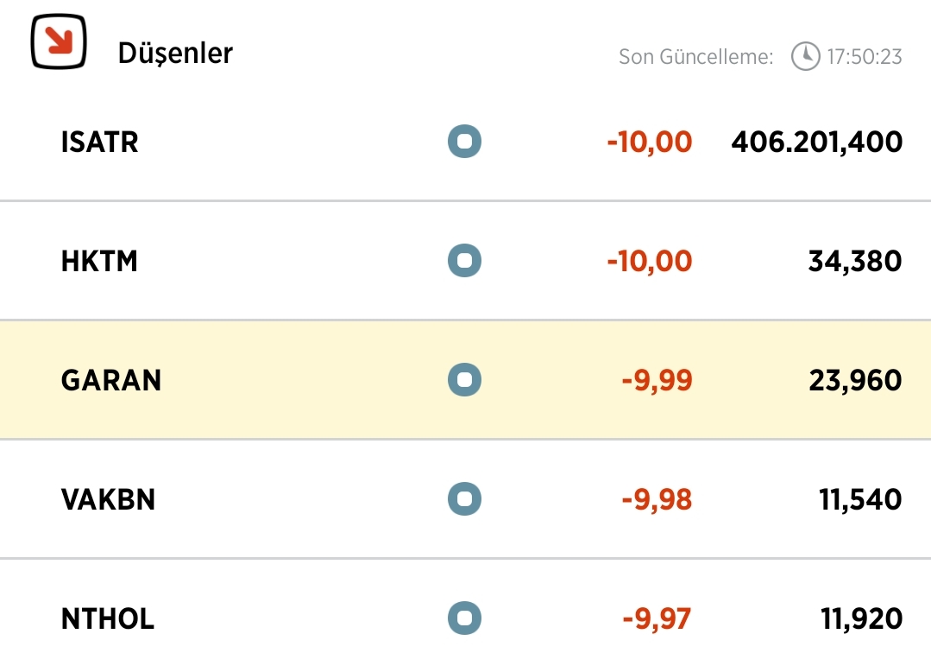This screenshot has width=931, height=653.
Task: Click the clock icon next to update time
Action: [806, 56]
